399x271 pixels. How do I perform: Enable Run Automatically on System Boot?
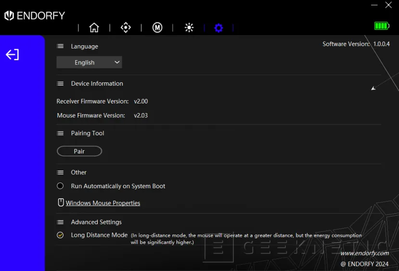[60, 186]
